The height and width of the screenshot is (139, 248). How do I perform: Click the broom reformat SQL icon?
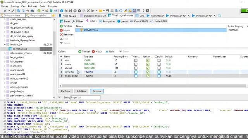(x=126, y=11)
